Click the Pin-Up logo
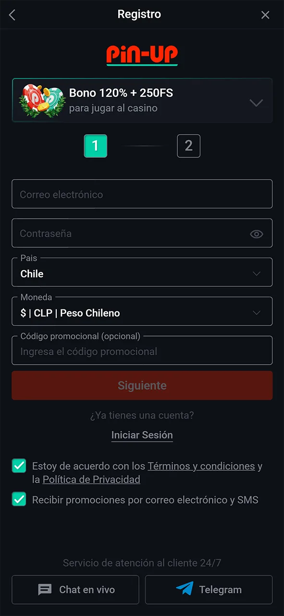The image size is (284, 616). click(142, 55)
